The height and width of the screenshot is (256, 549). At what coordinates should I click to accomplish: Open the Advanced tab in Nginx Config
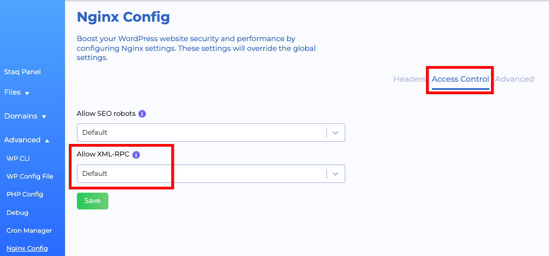[x=514, y=79]
